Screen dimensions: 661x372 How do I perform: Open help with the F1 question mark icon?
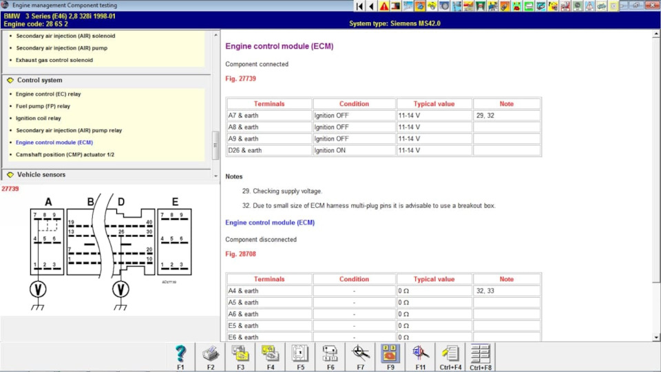[x=180, y=353]
